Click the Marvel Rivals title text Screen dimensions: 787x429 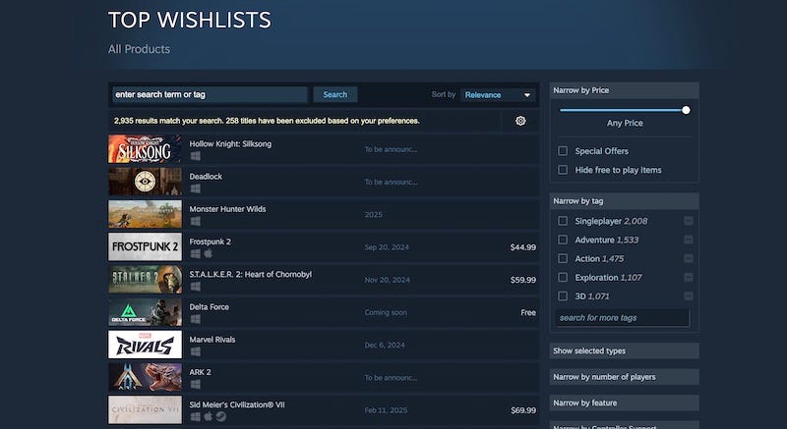coord(212,340)
